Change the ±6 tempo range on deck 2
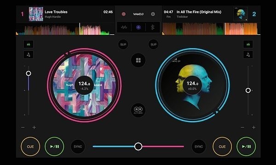 click(x=248, y=44)
